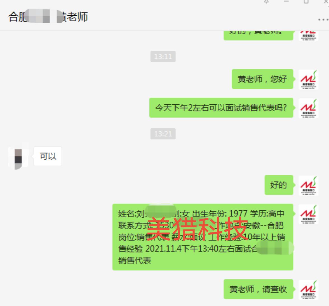329x306 pixels.
Task: Open the three-dot chat options menu
Action: (x=323, y=20)
